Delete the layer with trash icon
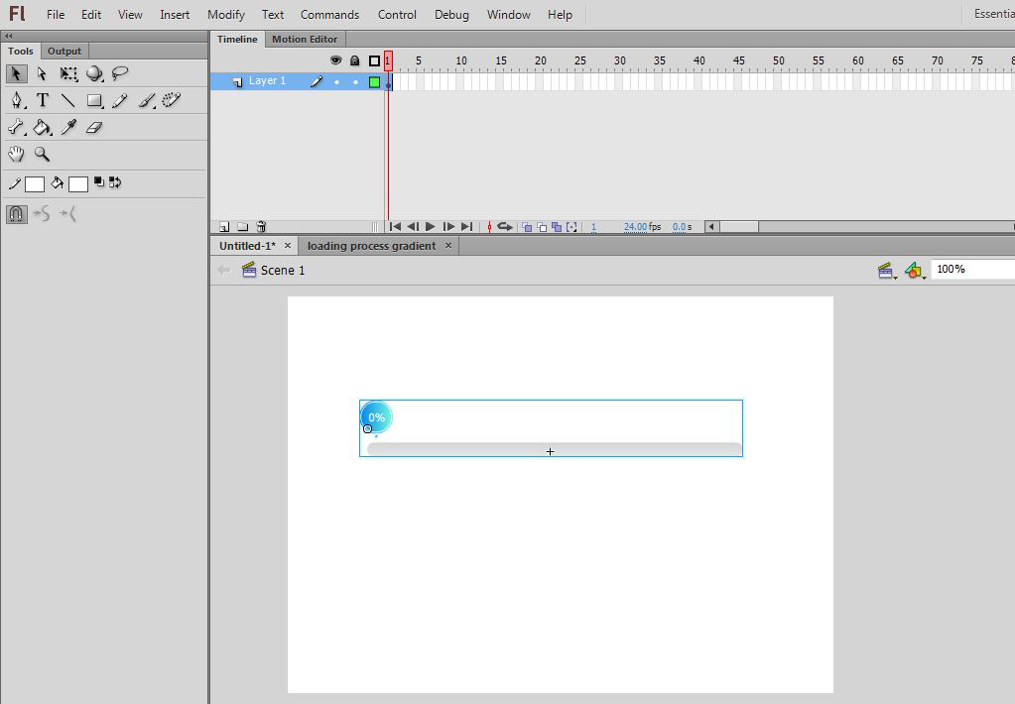 (x=262, y=226)
